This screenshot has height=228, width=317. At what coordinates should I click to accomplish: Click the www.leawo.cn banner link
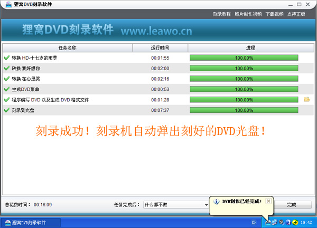(156, 31)
